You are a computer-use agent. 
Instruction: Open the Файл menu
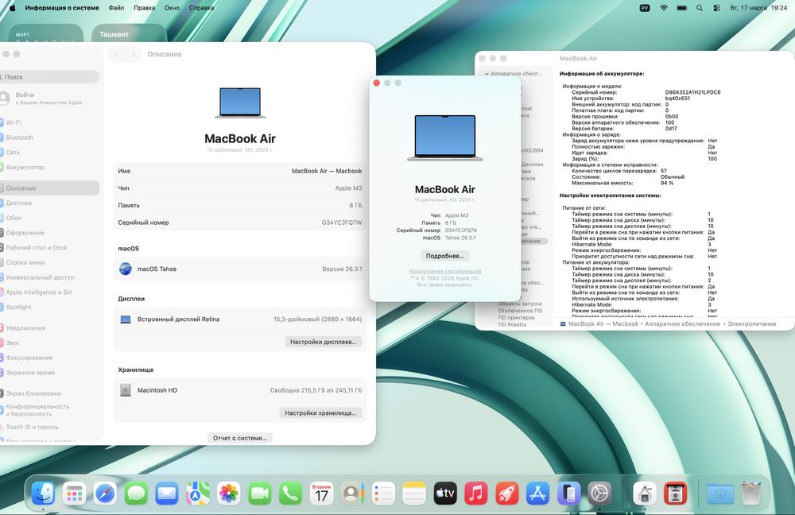tap(116, 8)
